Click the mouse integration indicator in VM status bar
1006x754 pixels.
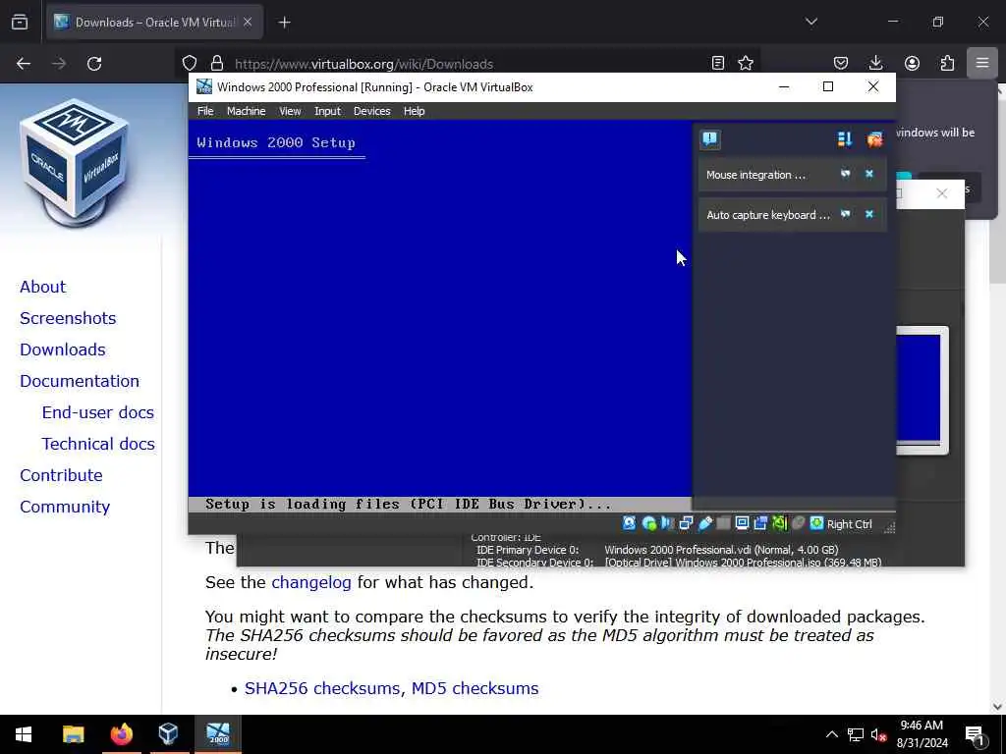tap(798, 524)
